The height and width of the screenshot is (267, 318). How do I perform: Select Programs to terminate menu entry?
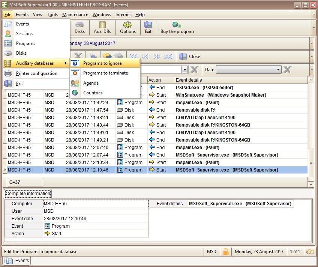(x=105, y=73)
